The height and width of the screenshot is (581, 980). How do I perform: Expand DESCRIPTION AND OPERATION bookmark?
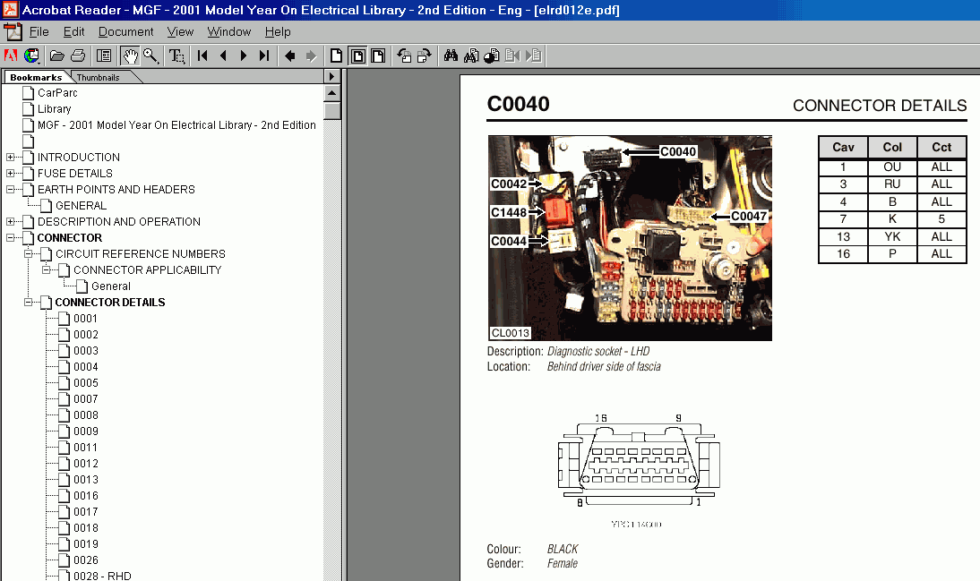pos(10,222)
